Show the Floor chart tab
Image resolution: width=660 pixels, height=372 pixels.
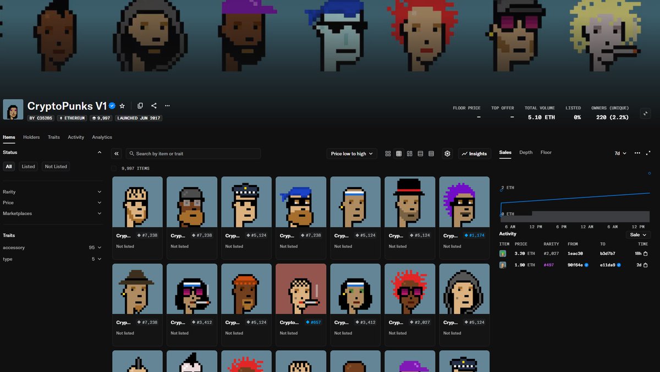pos(546,152)
